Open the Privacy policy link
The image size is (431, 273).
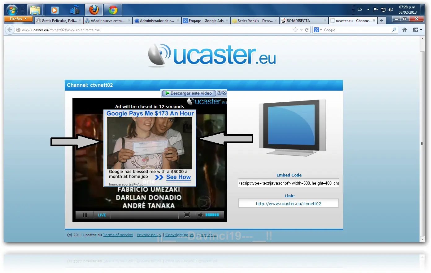point(149,235)
